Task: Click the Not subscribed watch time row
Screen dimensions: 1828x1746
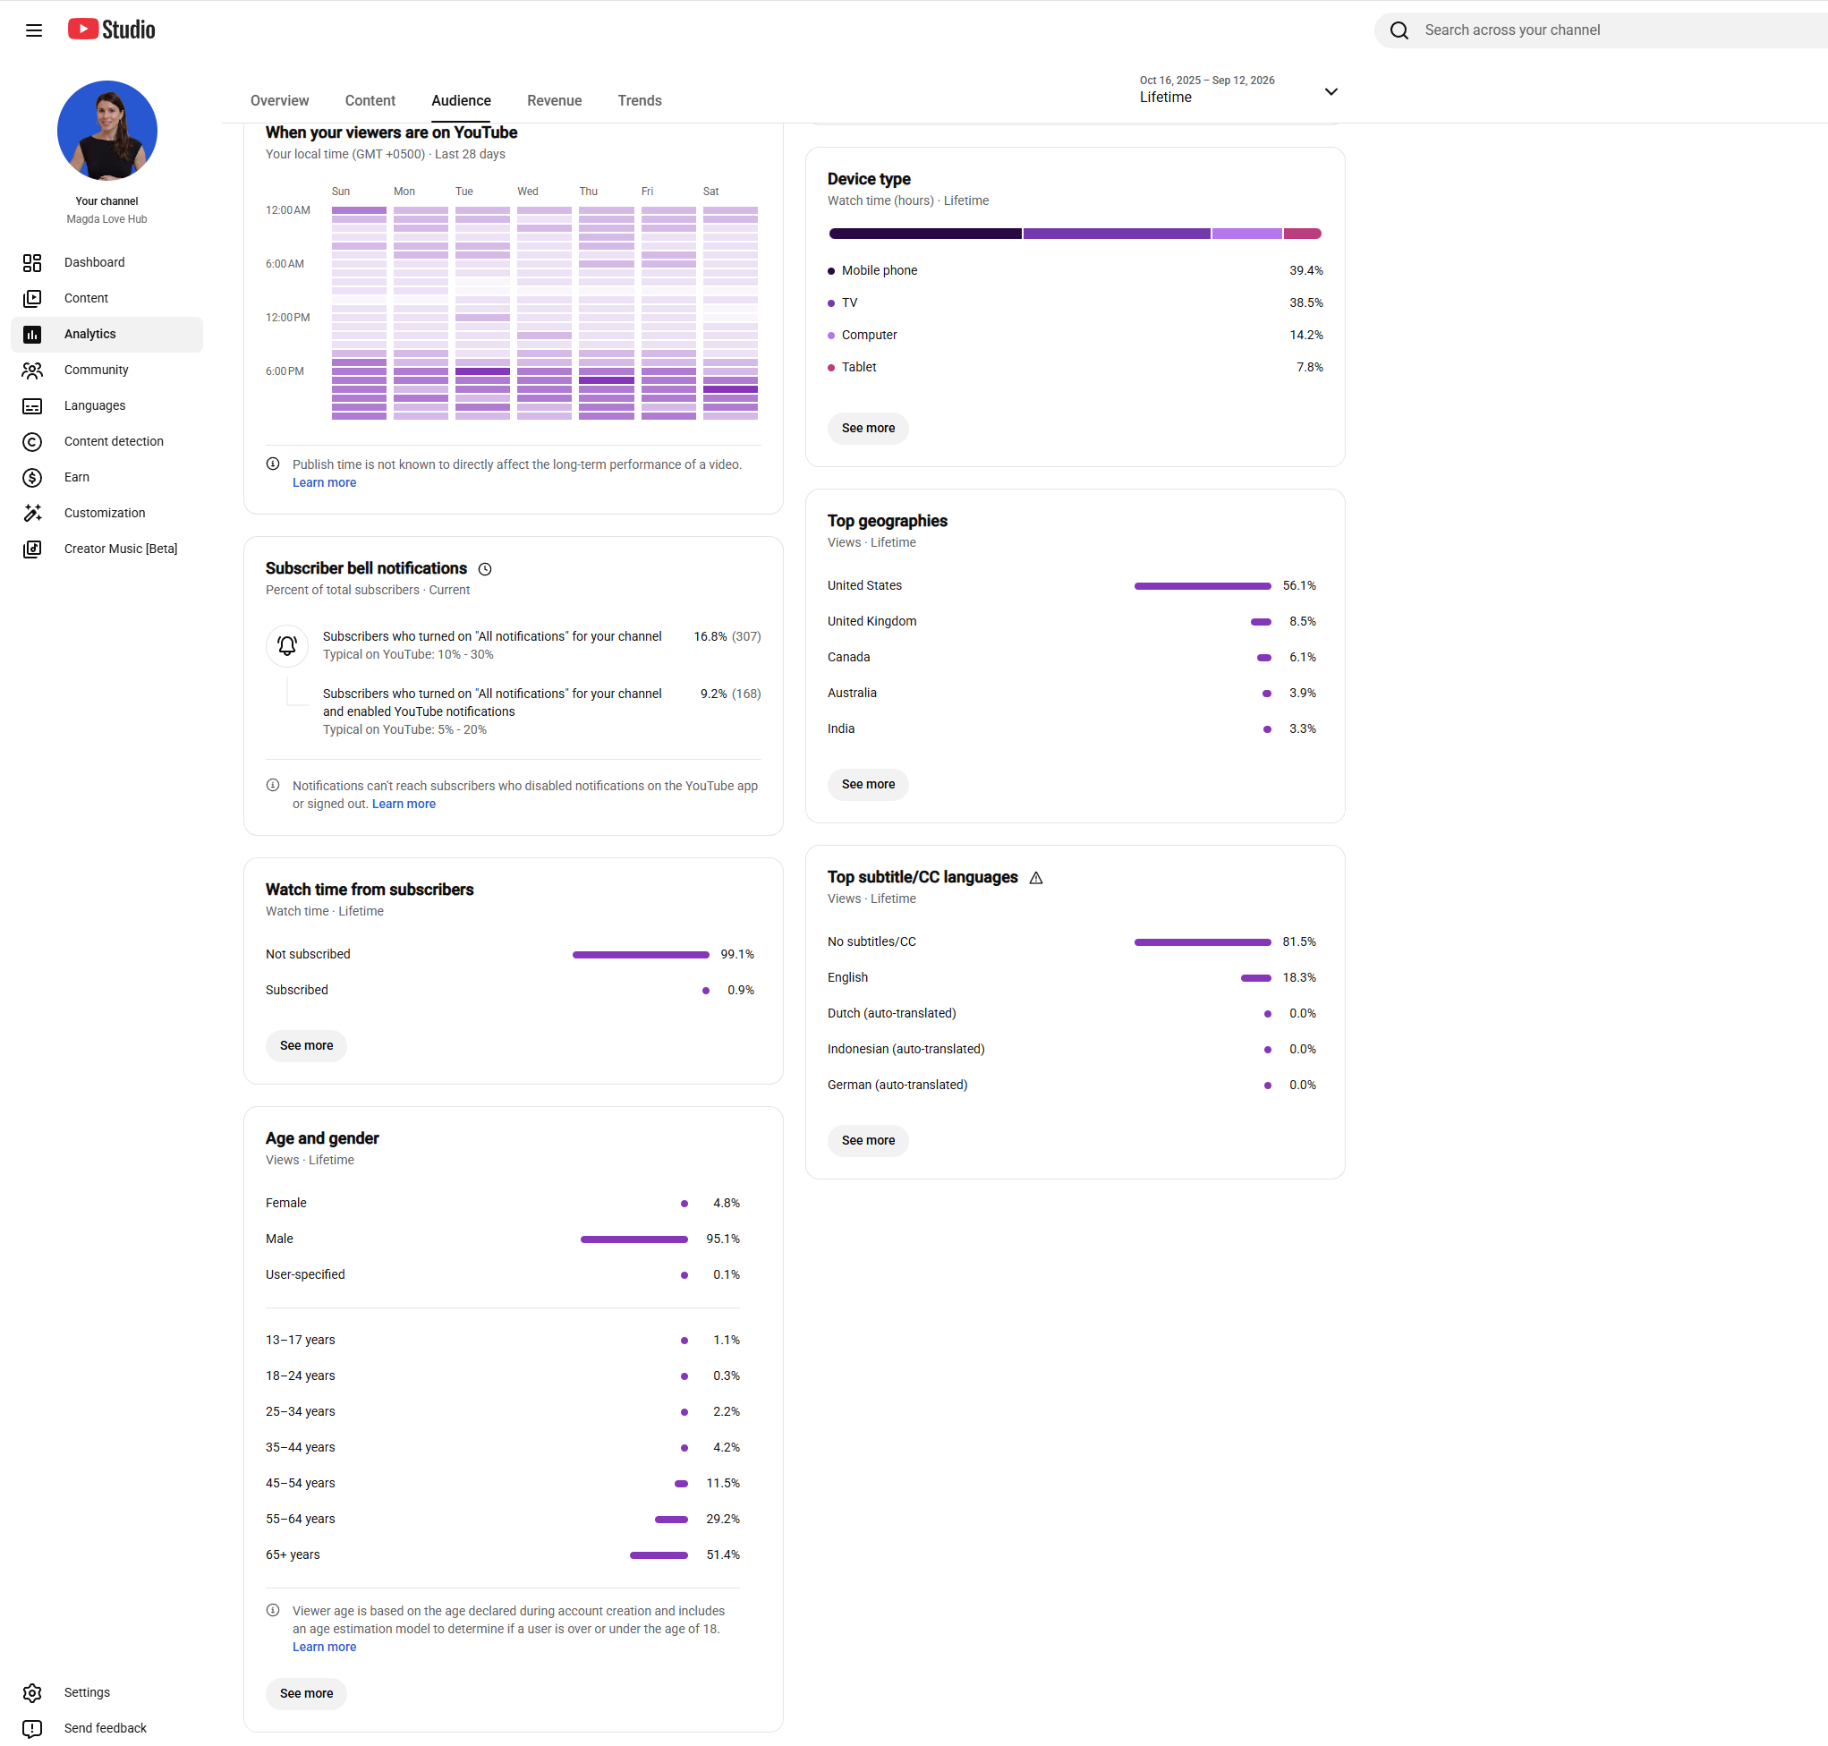Action: pos(510,954)
